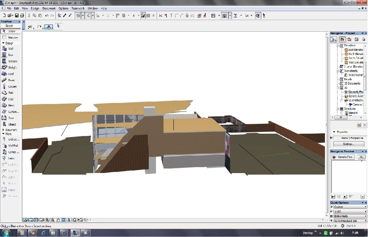Select the Wall tool in the ToolBox

click(x=10, y=49)
